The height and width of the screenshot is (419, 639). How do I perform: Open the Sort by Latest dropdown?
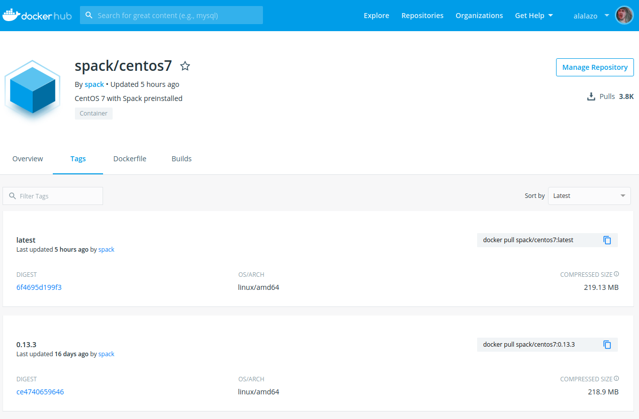click(x=589, y=196)
